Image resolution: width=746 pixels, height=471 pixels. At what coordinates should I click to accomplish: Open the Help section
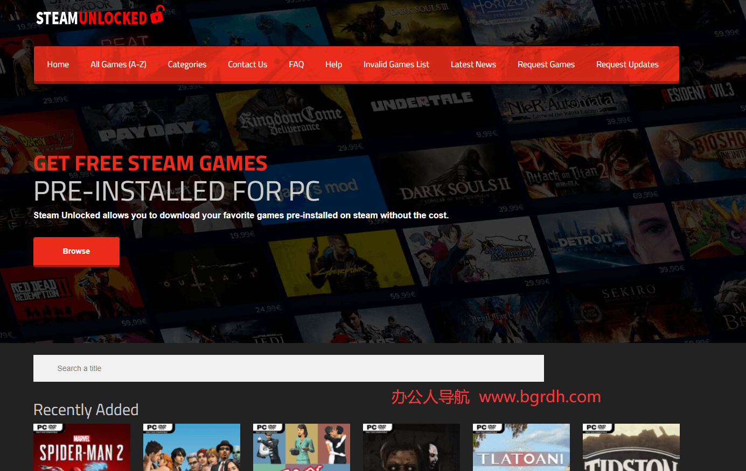click(x=333, y=64)
